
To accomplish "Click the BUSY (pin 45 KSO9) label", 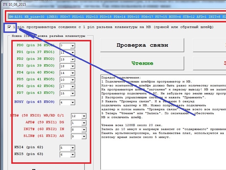I will tap(34, 102).
